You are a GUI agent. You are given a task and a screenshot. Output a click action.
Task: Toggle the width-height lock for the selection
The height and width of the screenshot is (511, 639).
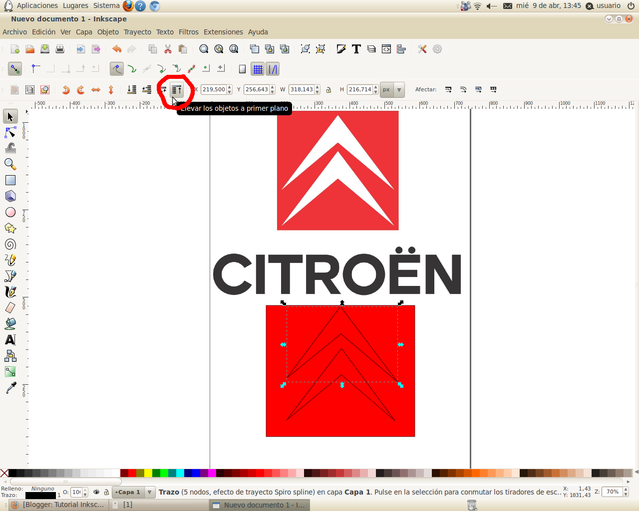(x=328, y=89)
